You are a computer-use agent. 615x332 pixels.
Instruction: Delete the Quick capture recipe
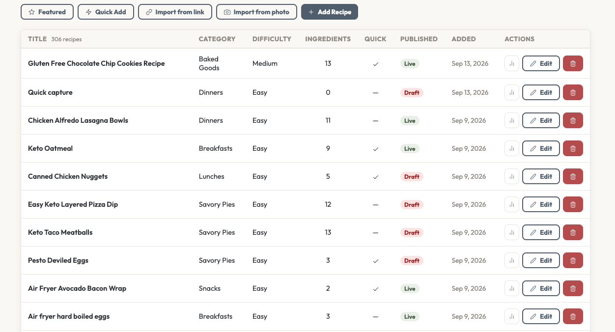[x=573, y=92]
